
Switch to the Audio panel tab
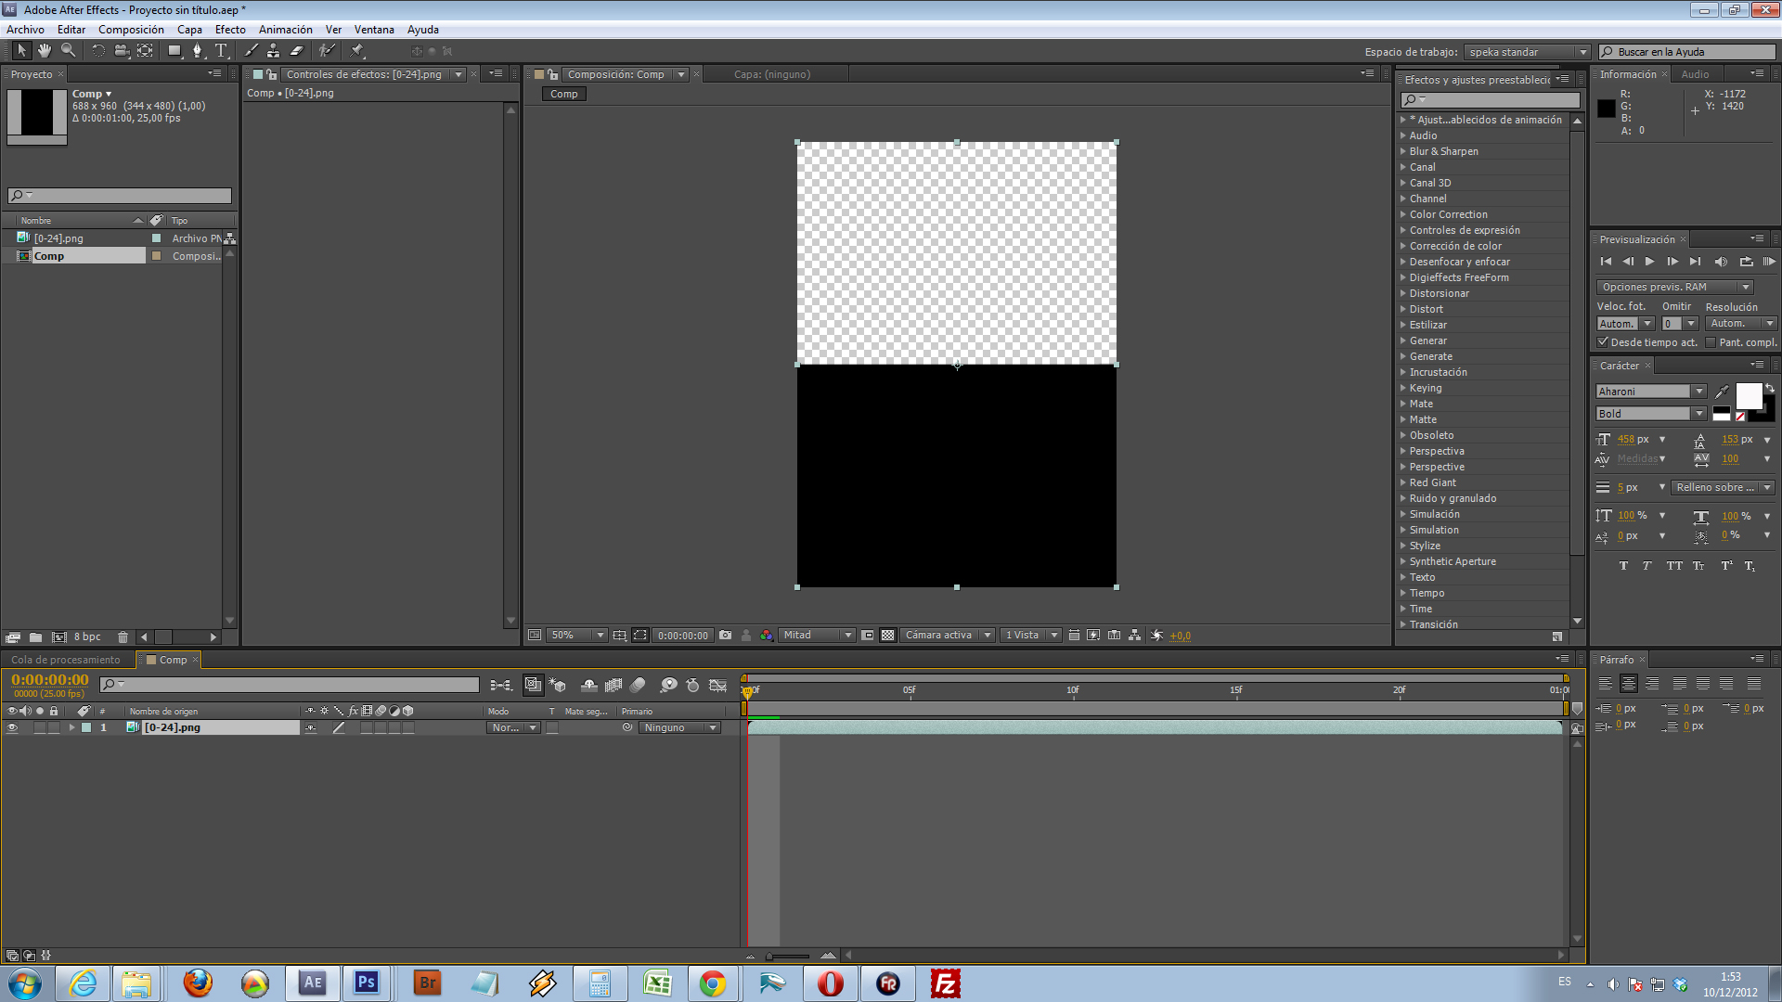[1695, 74]
